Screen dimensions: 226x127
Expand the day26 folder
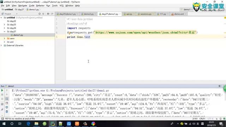pos(5,28)
